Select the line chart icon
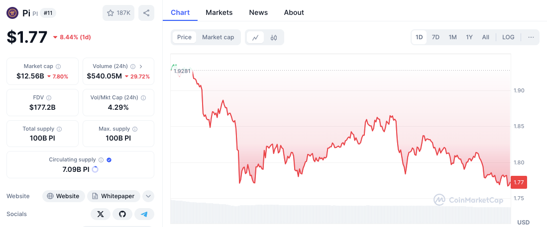 (255, 37)
